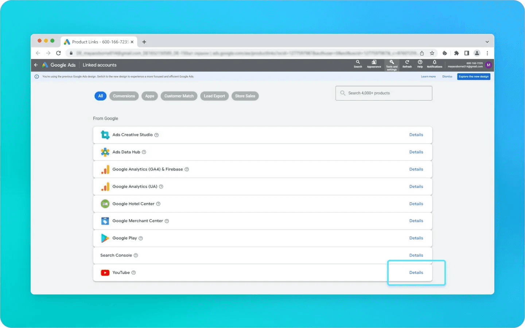Go back using the Google Ads header arrow

tap(36, 65)
